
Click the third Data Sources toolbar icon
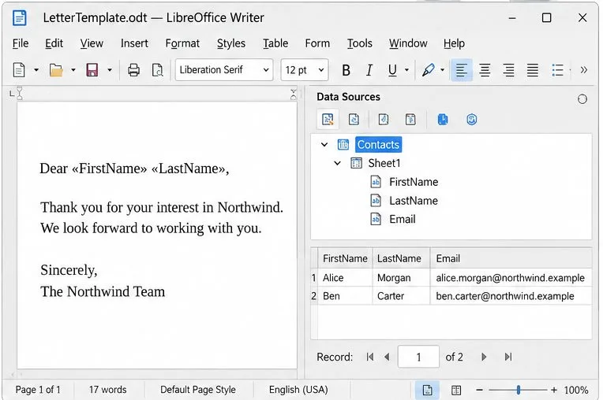pos(383,119)
